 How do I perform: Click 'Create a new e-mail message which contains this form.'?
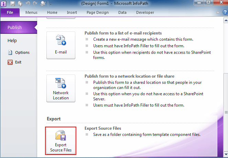point(143,39)
